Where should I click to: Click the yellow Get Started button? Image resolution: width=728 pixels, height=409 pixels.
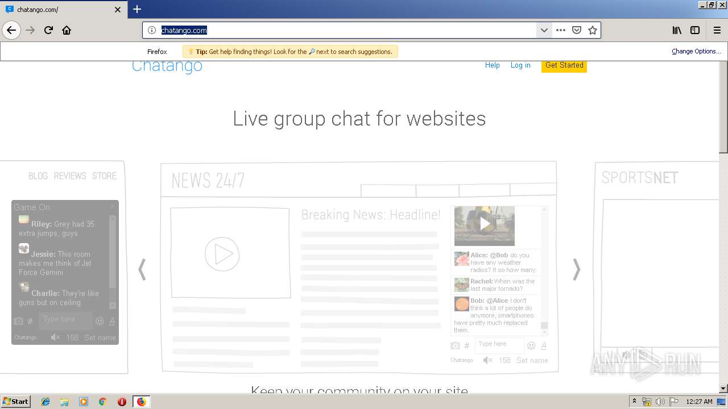pos(564,66)
